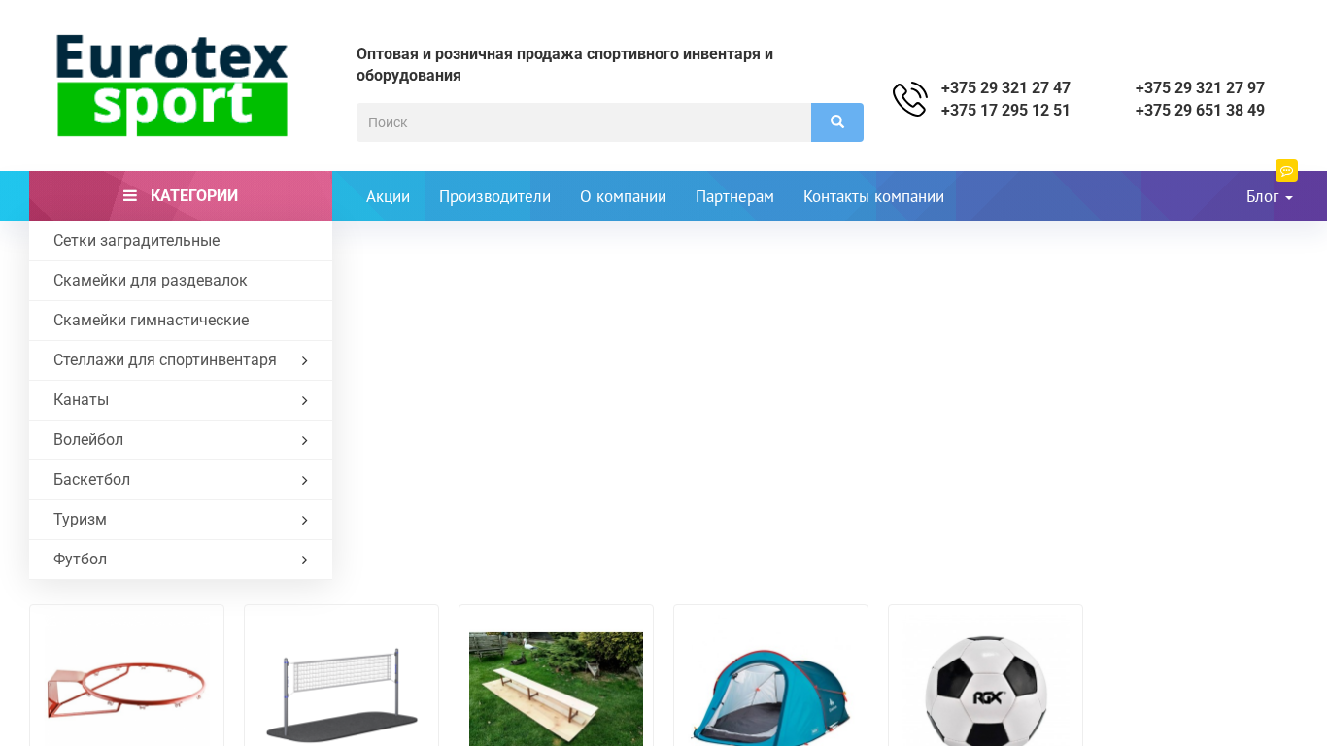Expand the Блог dropdown
This screenshot has width=1327, height=746.
click(1270, 196)
